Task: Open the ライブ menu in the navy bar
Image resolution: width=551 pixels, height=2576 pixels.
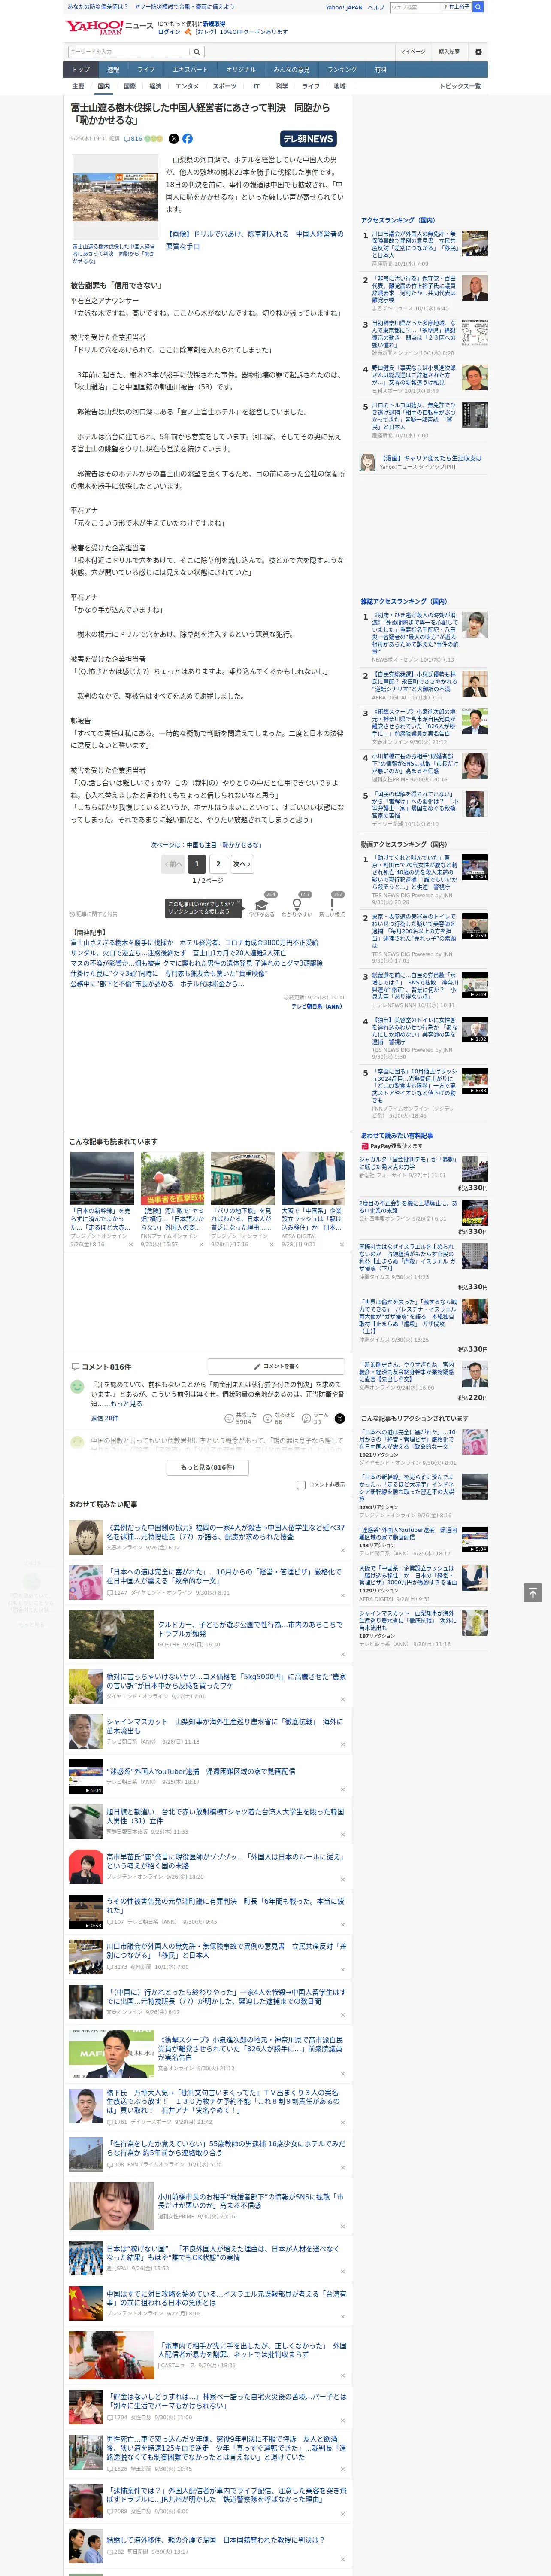Action: (x=146, y=70)
